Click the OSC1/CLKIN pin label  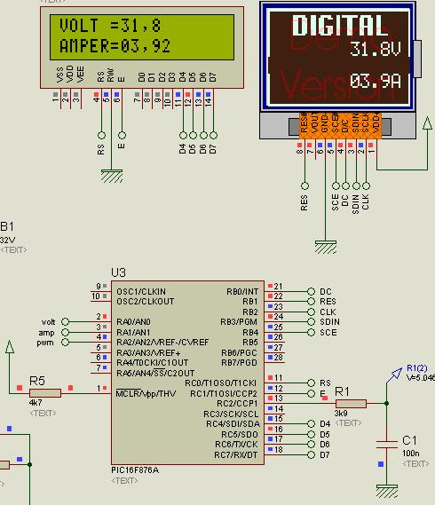tap(141, 291)
